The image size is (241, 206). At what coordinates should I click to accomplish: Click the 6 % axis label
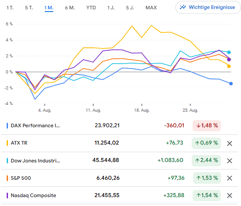[x=9, y=24]
